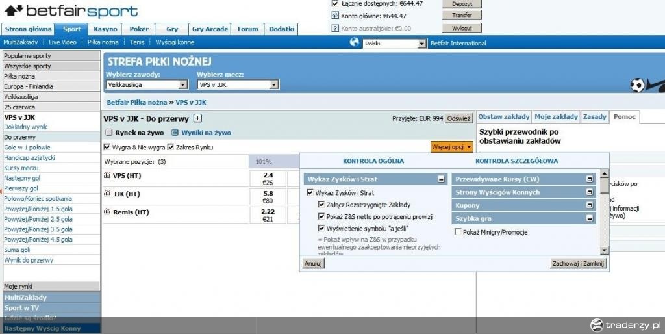Open the Gry Arcade tab
Screen dimensions: 665x334
click(x=210, y=29)
